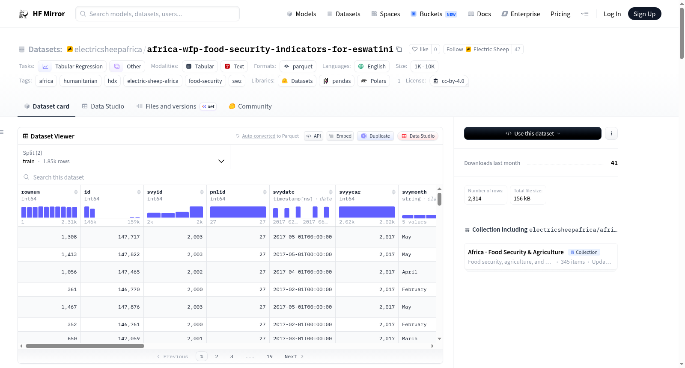Switch to the Data Studio tab
Viewport: 685px width, 368px height.
tap(103, 106)
